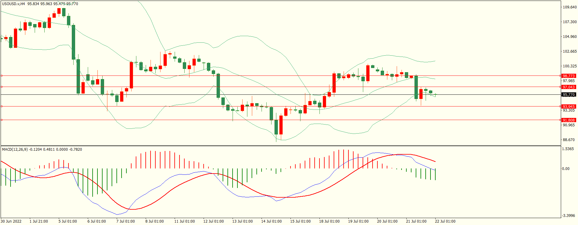Click the 7 Jul 01:00 time label
This screenshot has width=578, height=225.
point(125,221)
